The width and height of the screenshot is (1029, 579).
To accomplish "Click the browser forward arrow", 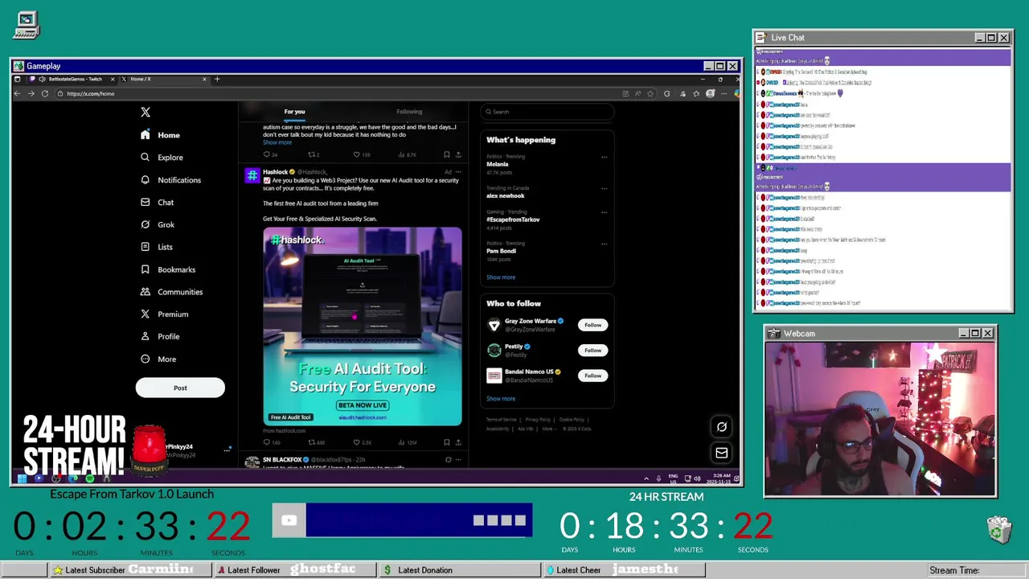I will click(31, 93).
